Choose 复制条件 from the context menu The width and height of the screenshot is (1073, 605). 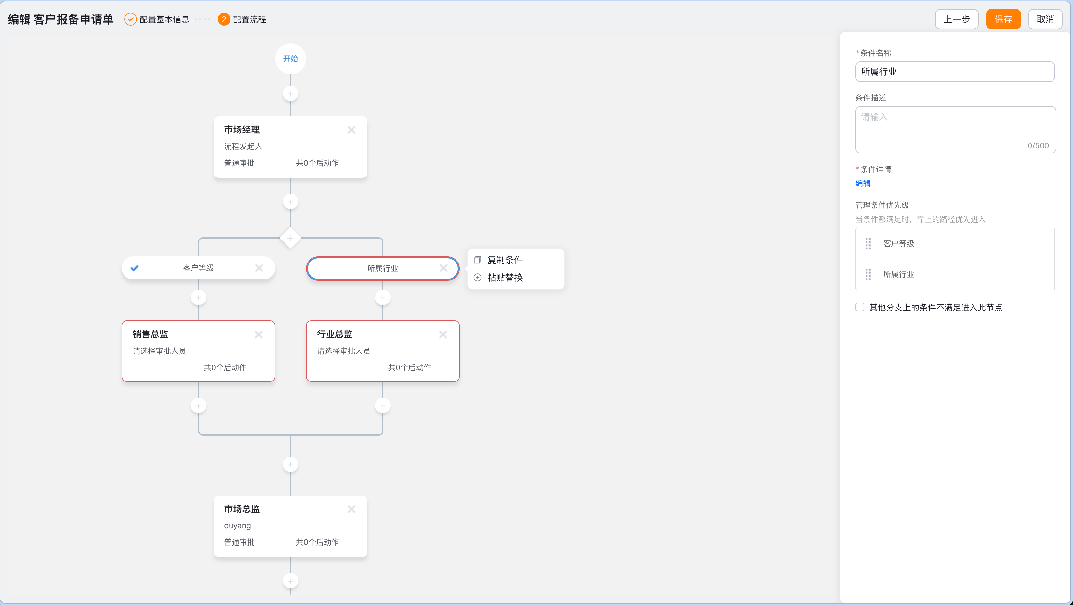coord(504,260)
